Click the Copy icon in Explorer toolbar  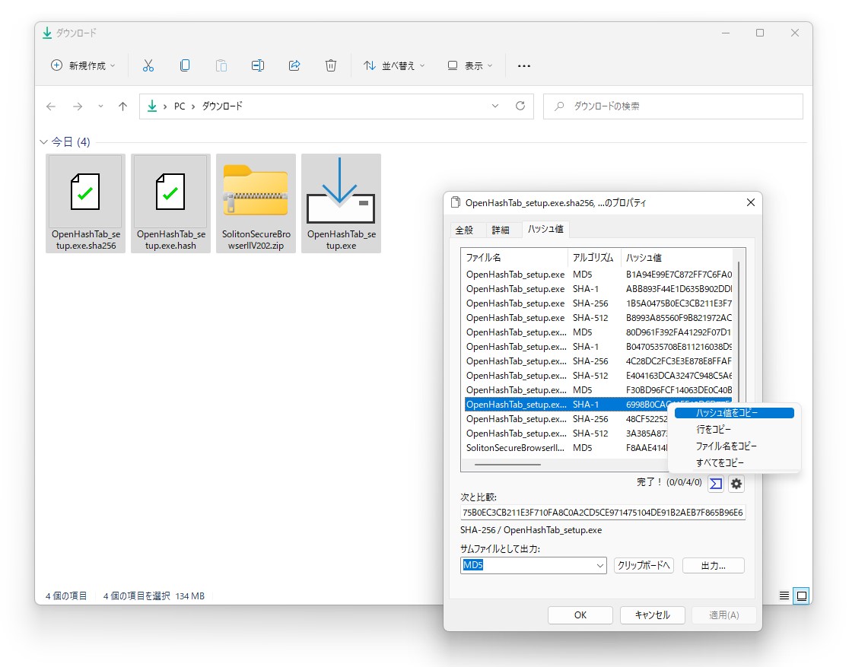point(185,65)
